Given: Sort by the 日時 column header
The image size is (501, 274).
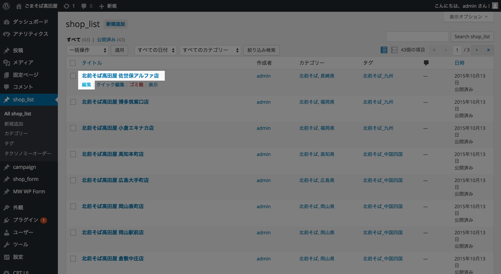Looking at the screenshot, I should (x=460, y=63).
